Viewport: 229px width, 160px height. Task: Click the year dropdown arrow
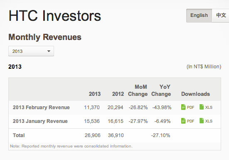(x=49, y=51)
